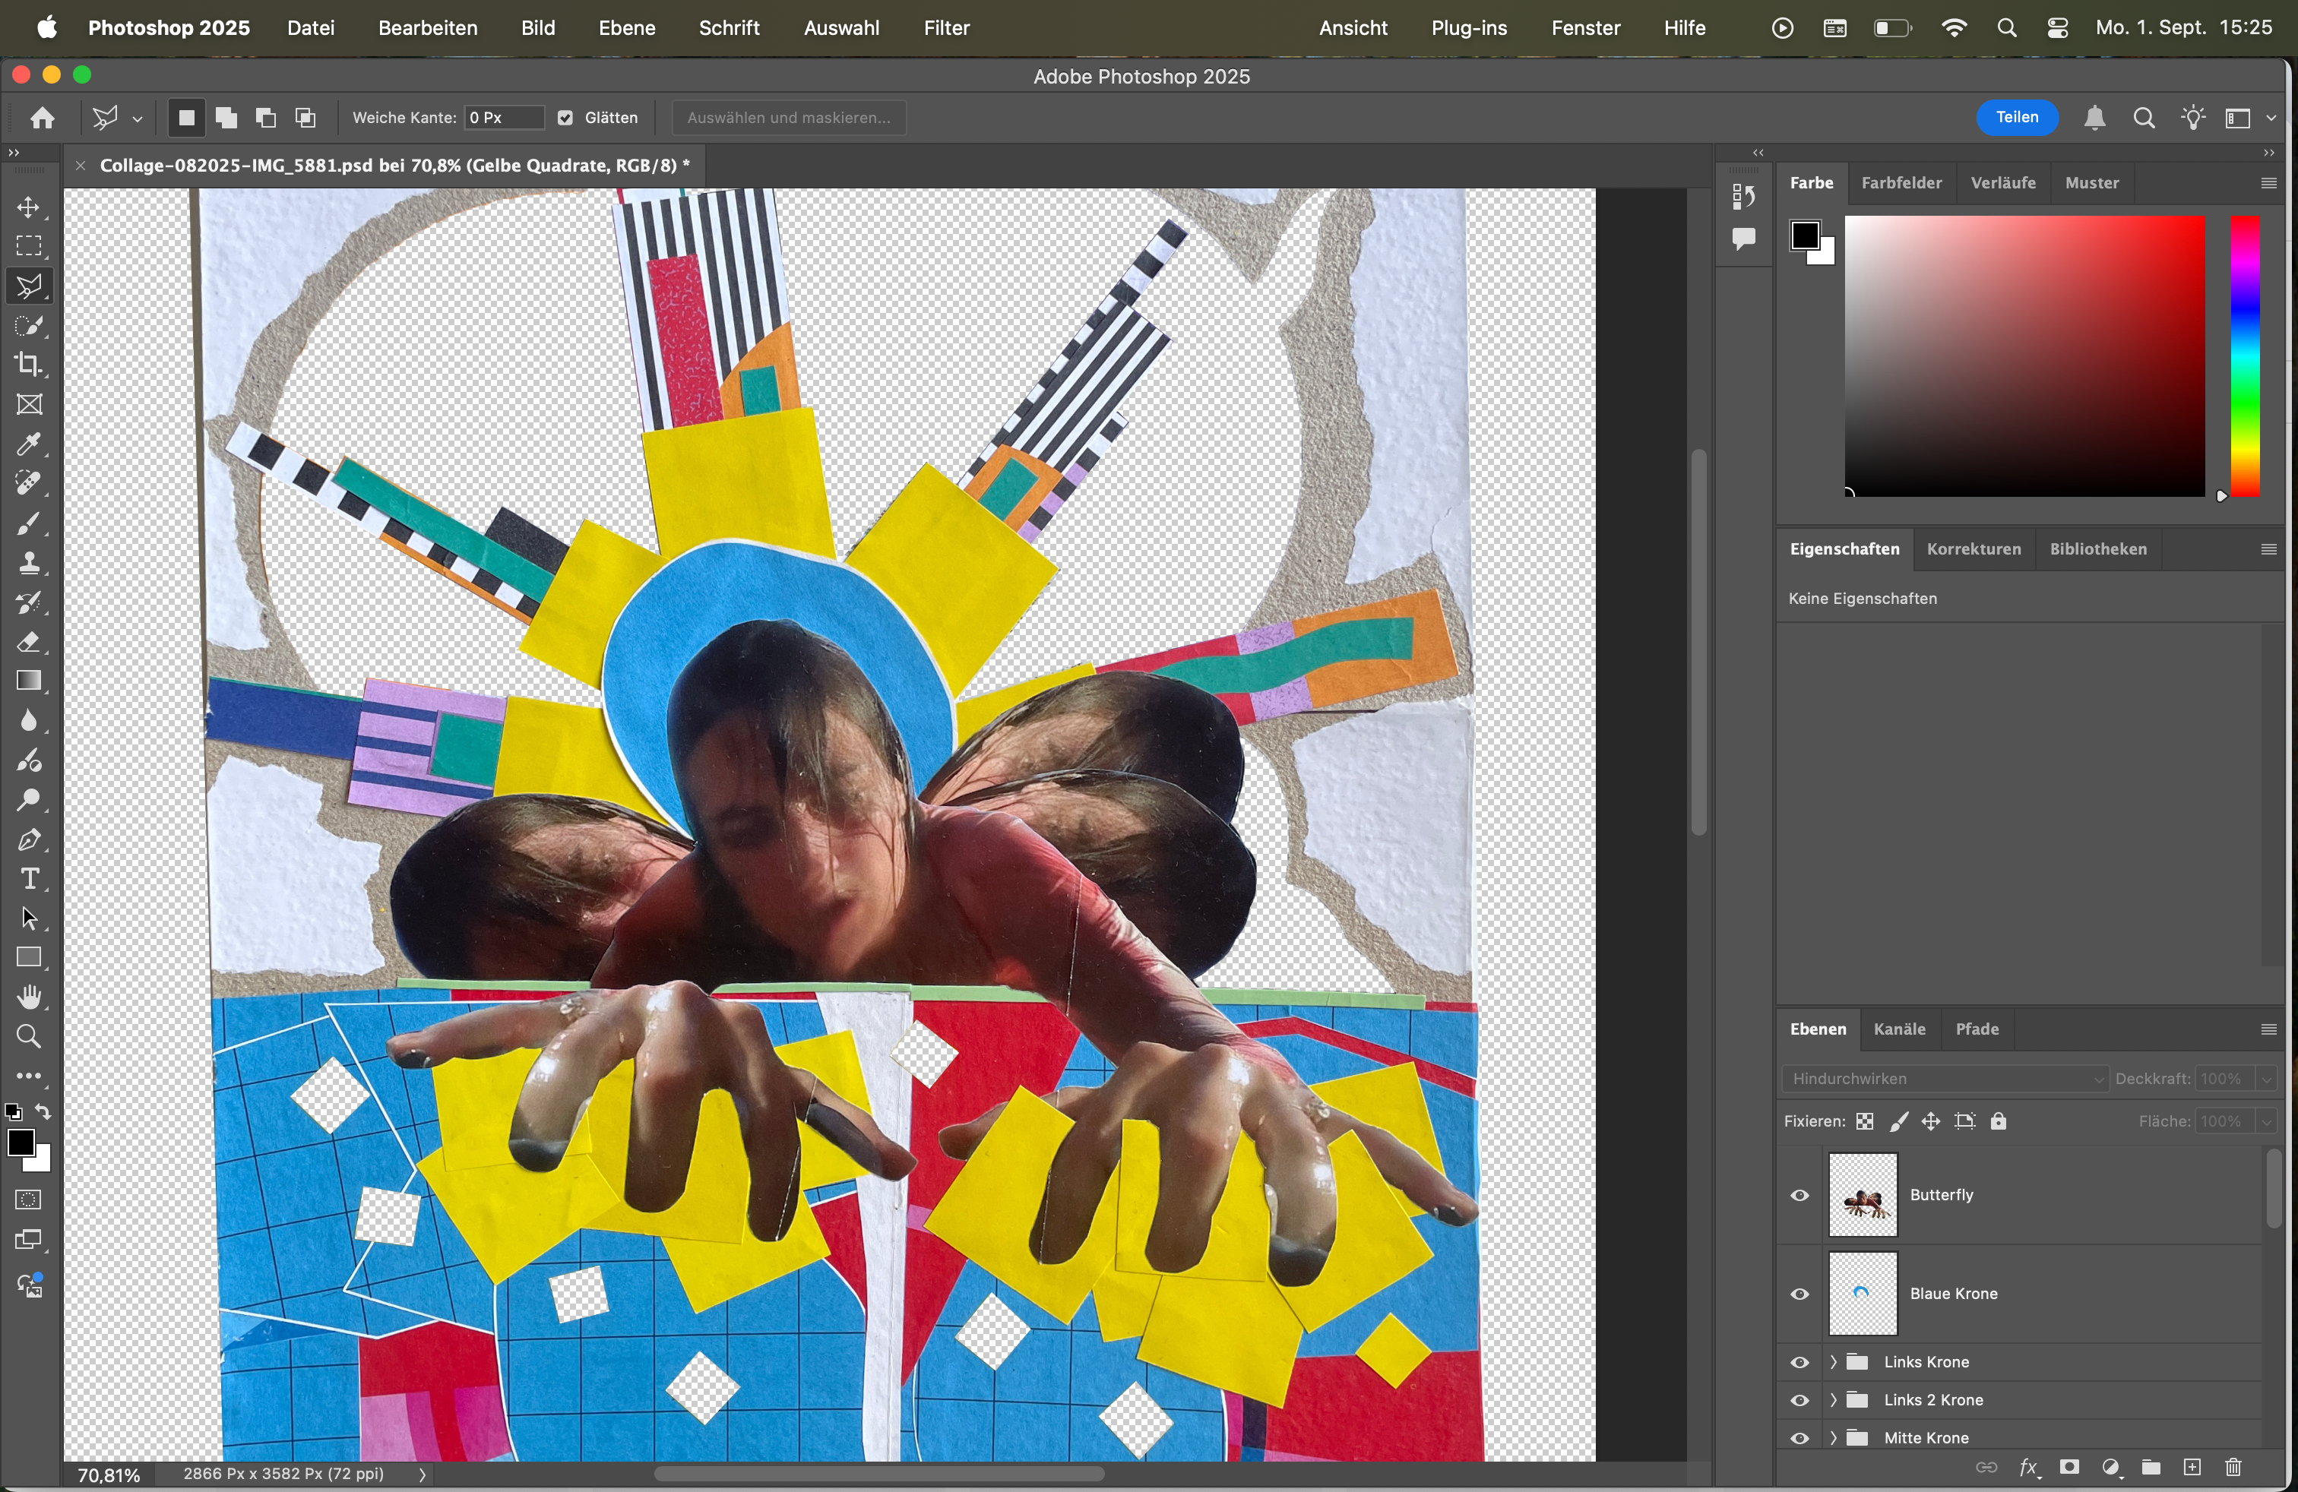
Task: Uncheck the Glätten checkbox
Action: click(566, 118)
